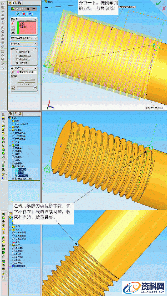Image resolution: width=167 pixels, height=296 pixels.
Task: Collapse the expanded 切除-放样1 node in middle tree
Action: click(10, 167)
